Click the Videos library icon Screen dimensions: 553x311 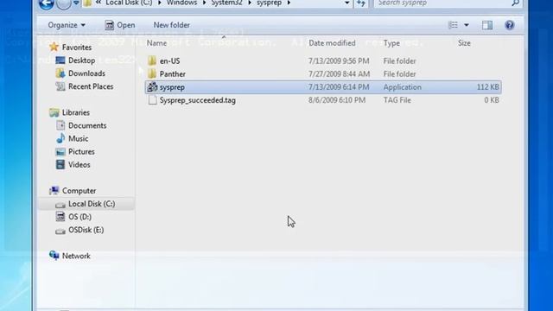tap(60, 164)
